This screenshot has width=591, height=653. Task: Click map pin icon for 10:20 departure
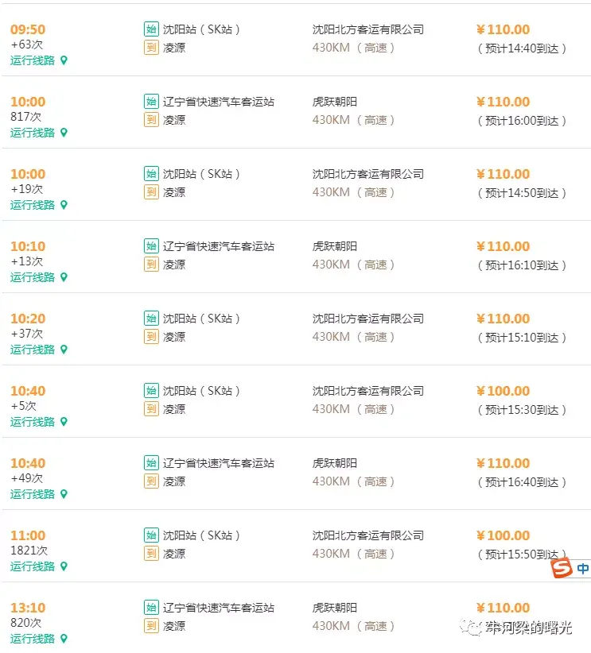64,350
